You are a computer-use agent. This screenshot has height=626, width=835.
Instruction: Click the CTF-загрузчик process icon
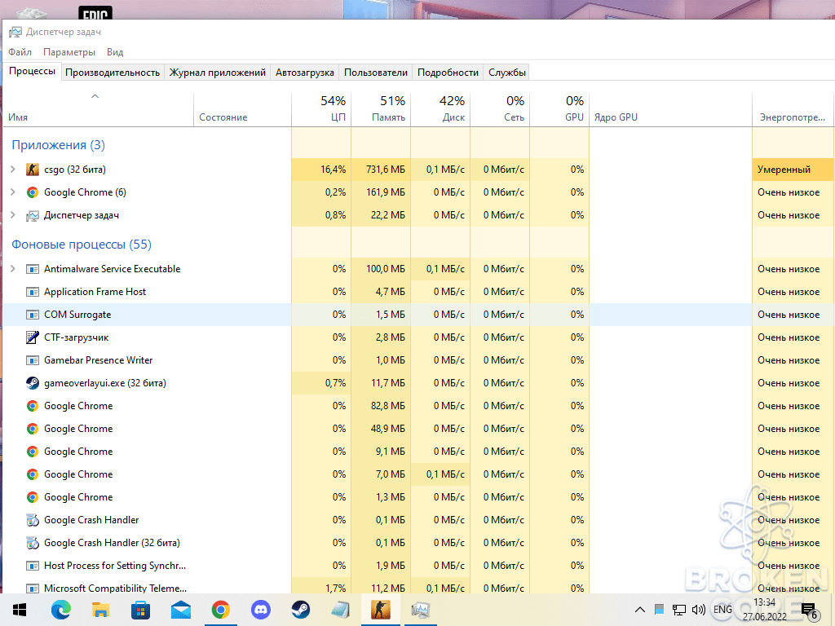[33, 337]
